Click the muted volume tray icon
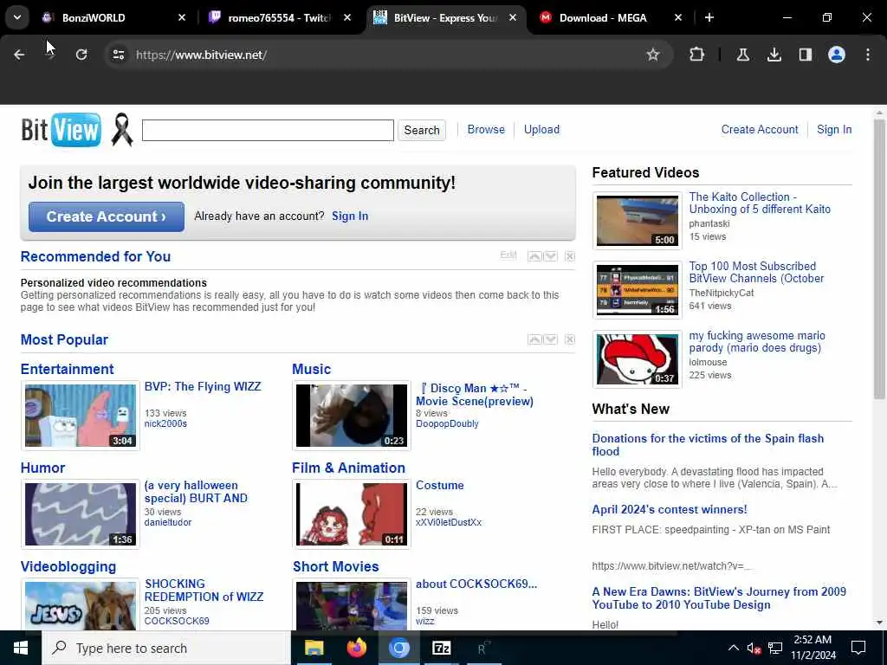The image size is (887, 665). pos(754,648)
